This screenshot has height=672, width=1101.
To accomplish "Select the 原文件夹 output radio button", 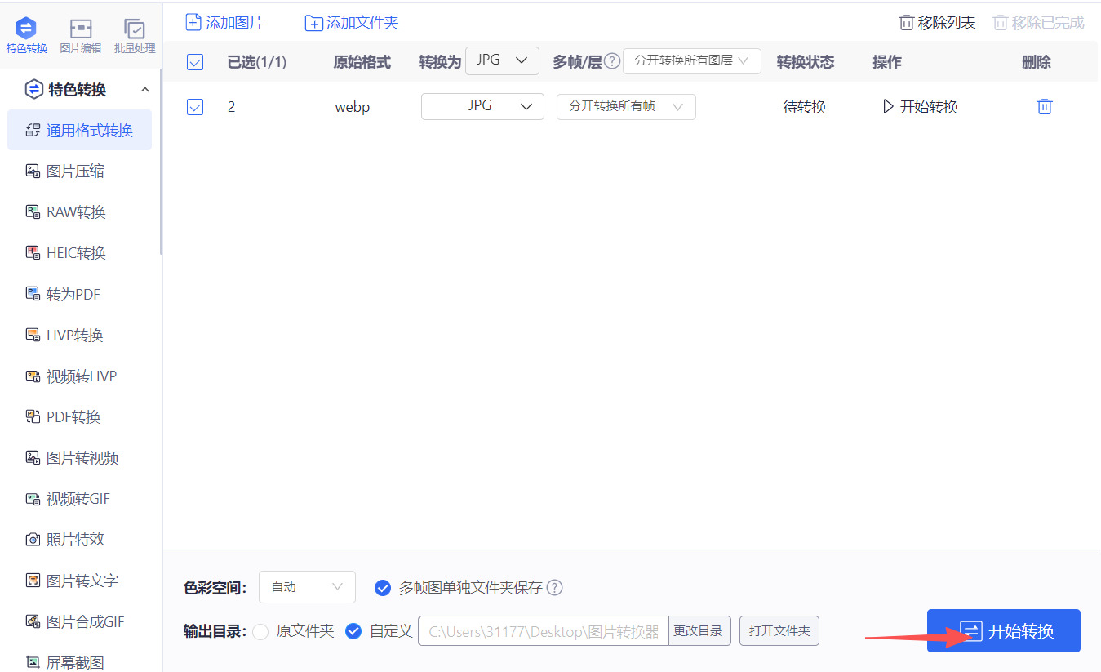I will (261, 630).
